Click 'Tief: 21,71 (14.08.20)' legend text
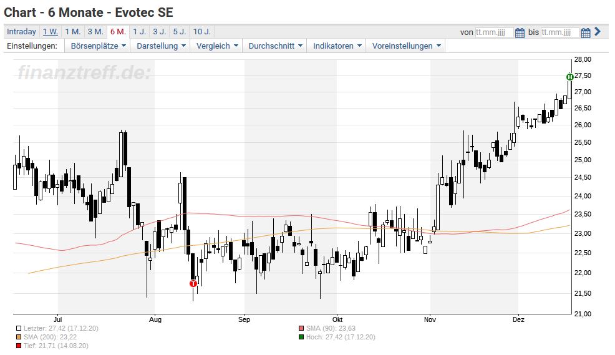615x355 pixels. tap(56, 346)
